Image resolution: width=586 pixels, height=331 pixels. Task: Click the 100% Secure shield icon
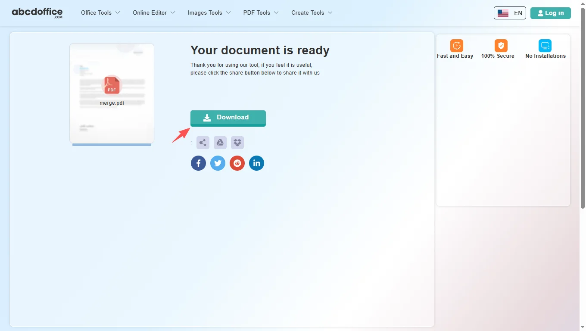501,46
